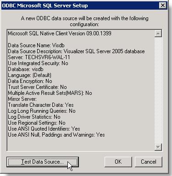The image size is (172, 176).
Task: Select the 'Use ANSI Quoted Identifiers: Yes' line
Action: (x=44, y=129)
